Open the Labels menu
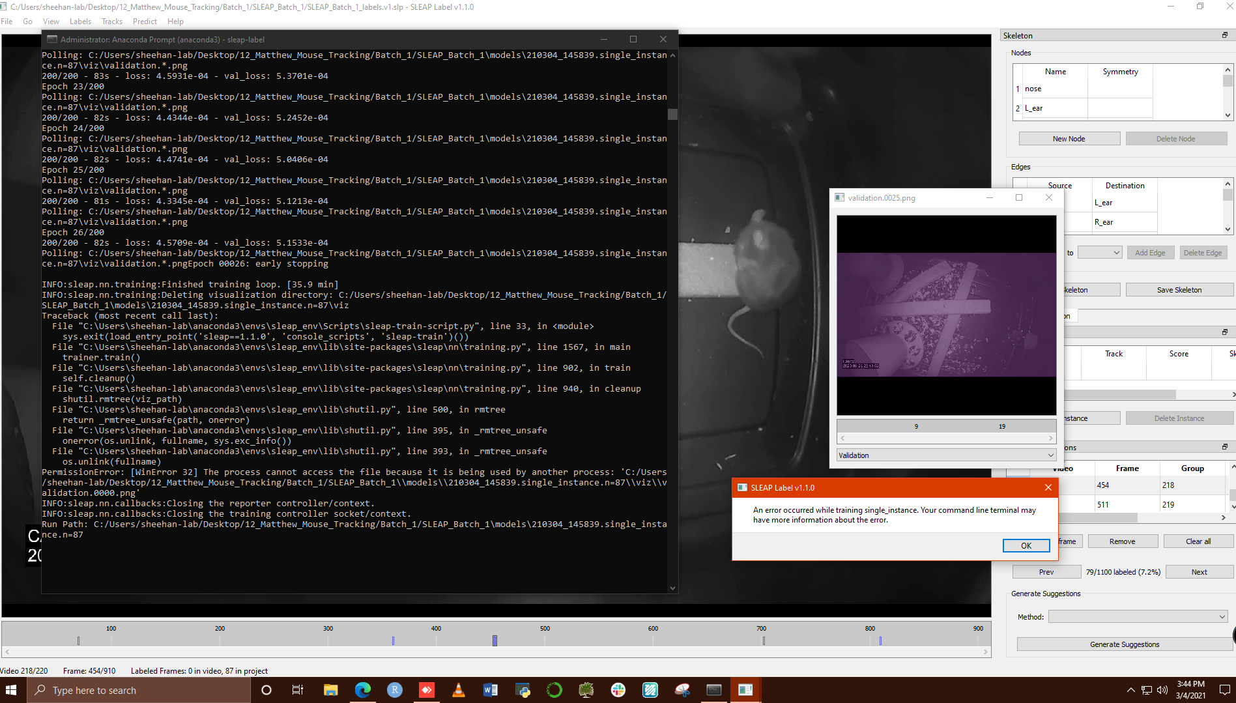1236x703 pixels. pyautogui.click(x=80, y=21)
